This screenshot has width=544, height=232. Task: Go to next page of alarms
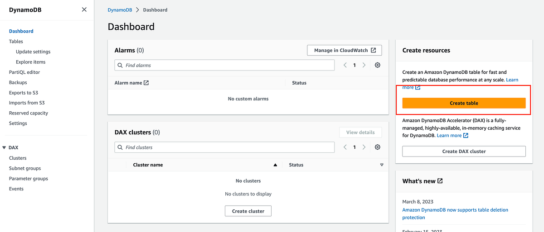pyautogui.click(x=364, y=65)
